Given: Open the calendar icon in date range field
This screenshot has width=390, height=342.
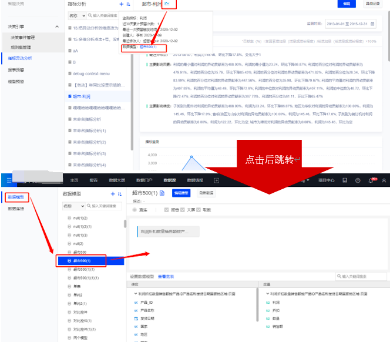Looking at the screenshot, I should 372,24.
